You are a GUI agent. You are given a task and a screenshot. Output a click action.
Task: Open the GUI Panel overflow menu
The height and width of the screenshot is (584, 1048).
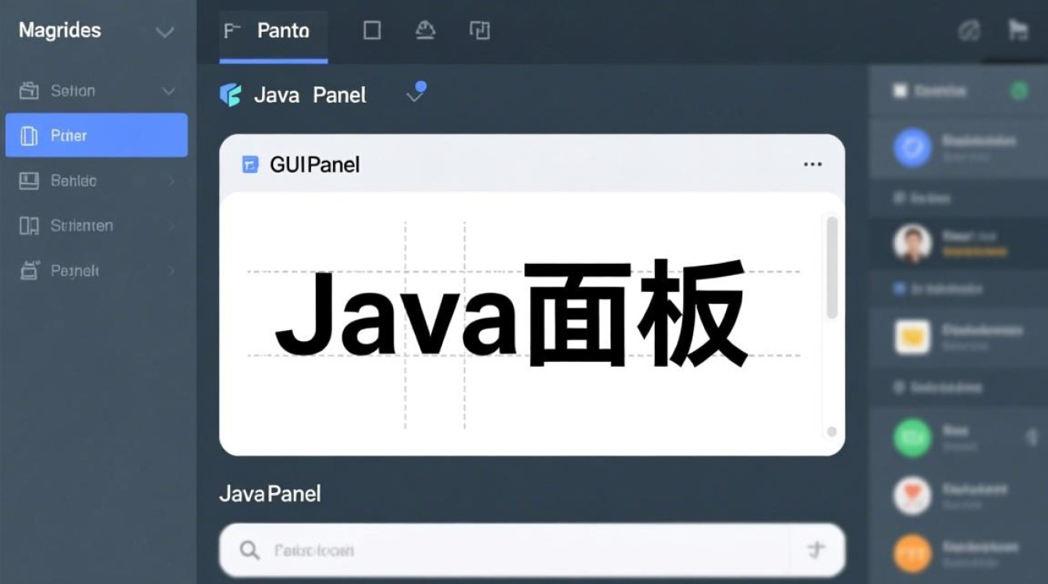pyautogui.click(x=813, y=164)
